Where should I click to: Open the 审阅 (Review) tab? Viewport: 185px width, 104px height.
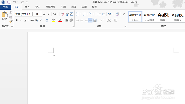pyautogui.click(x=84, y=7)
